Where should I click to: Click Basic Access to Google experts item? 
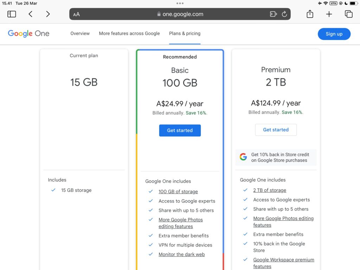pyautogui.click(x=187, y=201)
